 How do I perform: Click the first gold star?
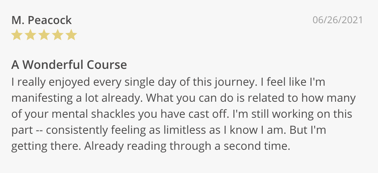click(17, 35)
